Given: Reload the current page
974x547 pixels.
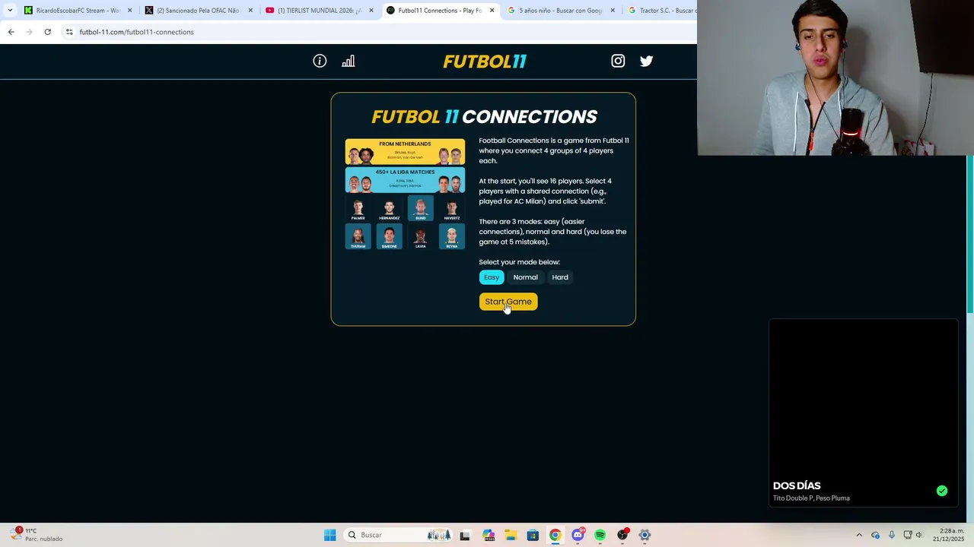Looking at the screenshot, I should (x=47, y=32).
